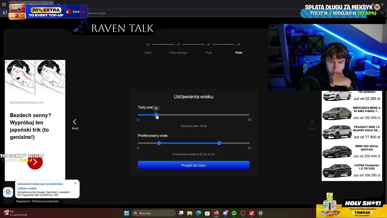This screenshot has height=218, width=387.
Task: Click Wybrany wiek: 19 lat text
Action: click(193, 126)
